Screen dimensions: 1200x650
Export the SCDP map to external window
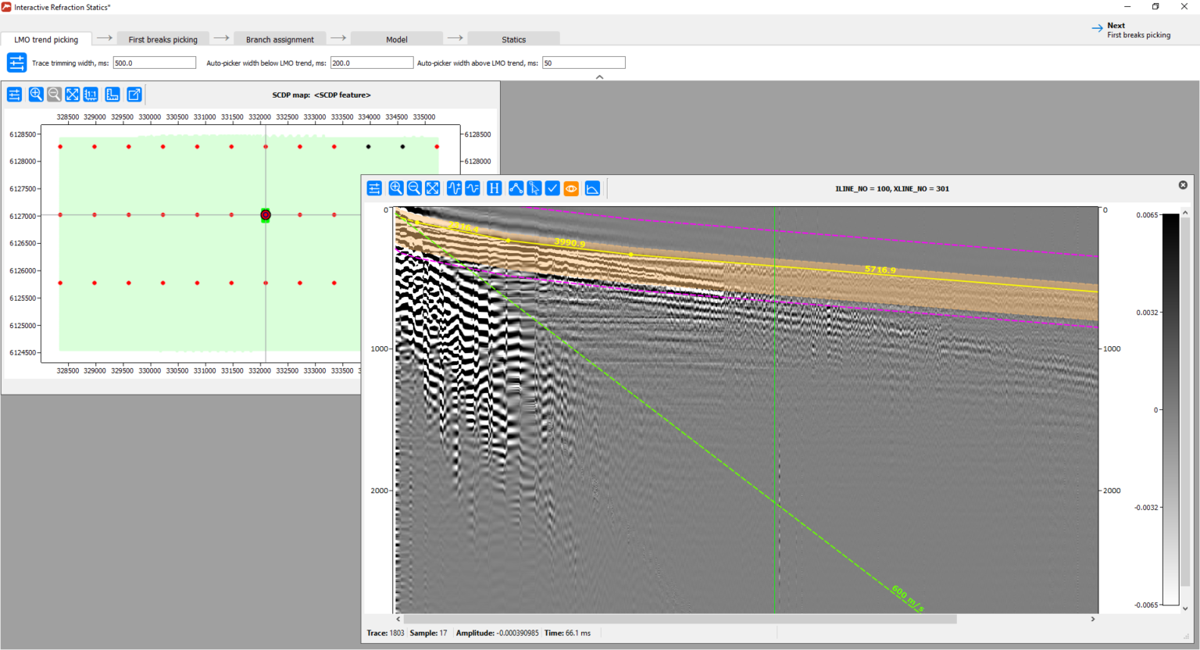point(134,94)
